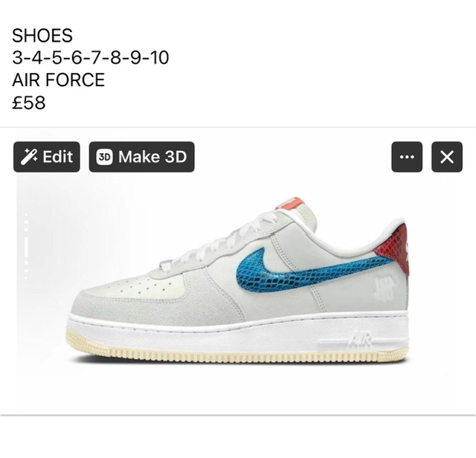Click the red snakeskin heel tab
The height and width of the screenshot is (458, 476).
(392, 248)
